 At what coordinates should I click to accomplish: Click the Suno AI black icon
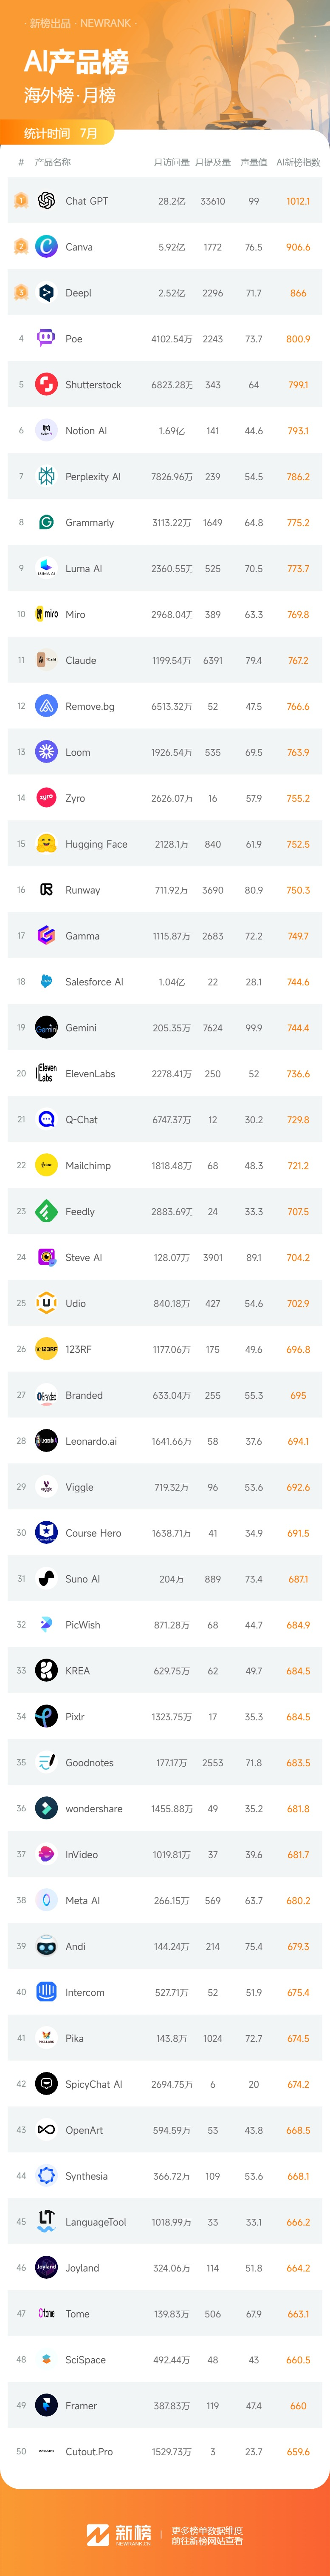point(46,1579)
